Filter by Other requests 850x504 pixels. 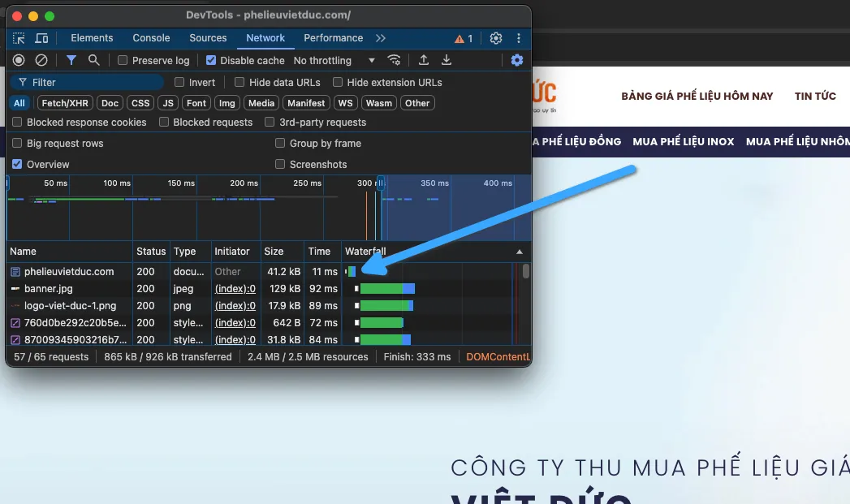tap(416, 103)
